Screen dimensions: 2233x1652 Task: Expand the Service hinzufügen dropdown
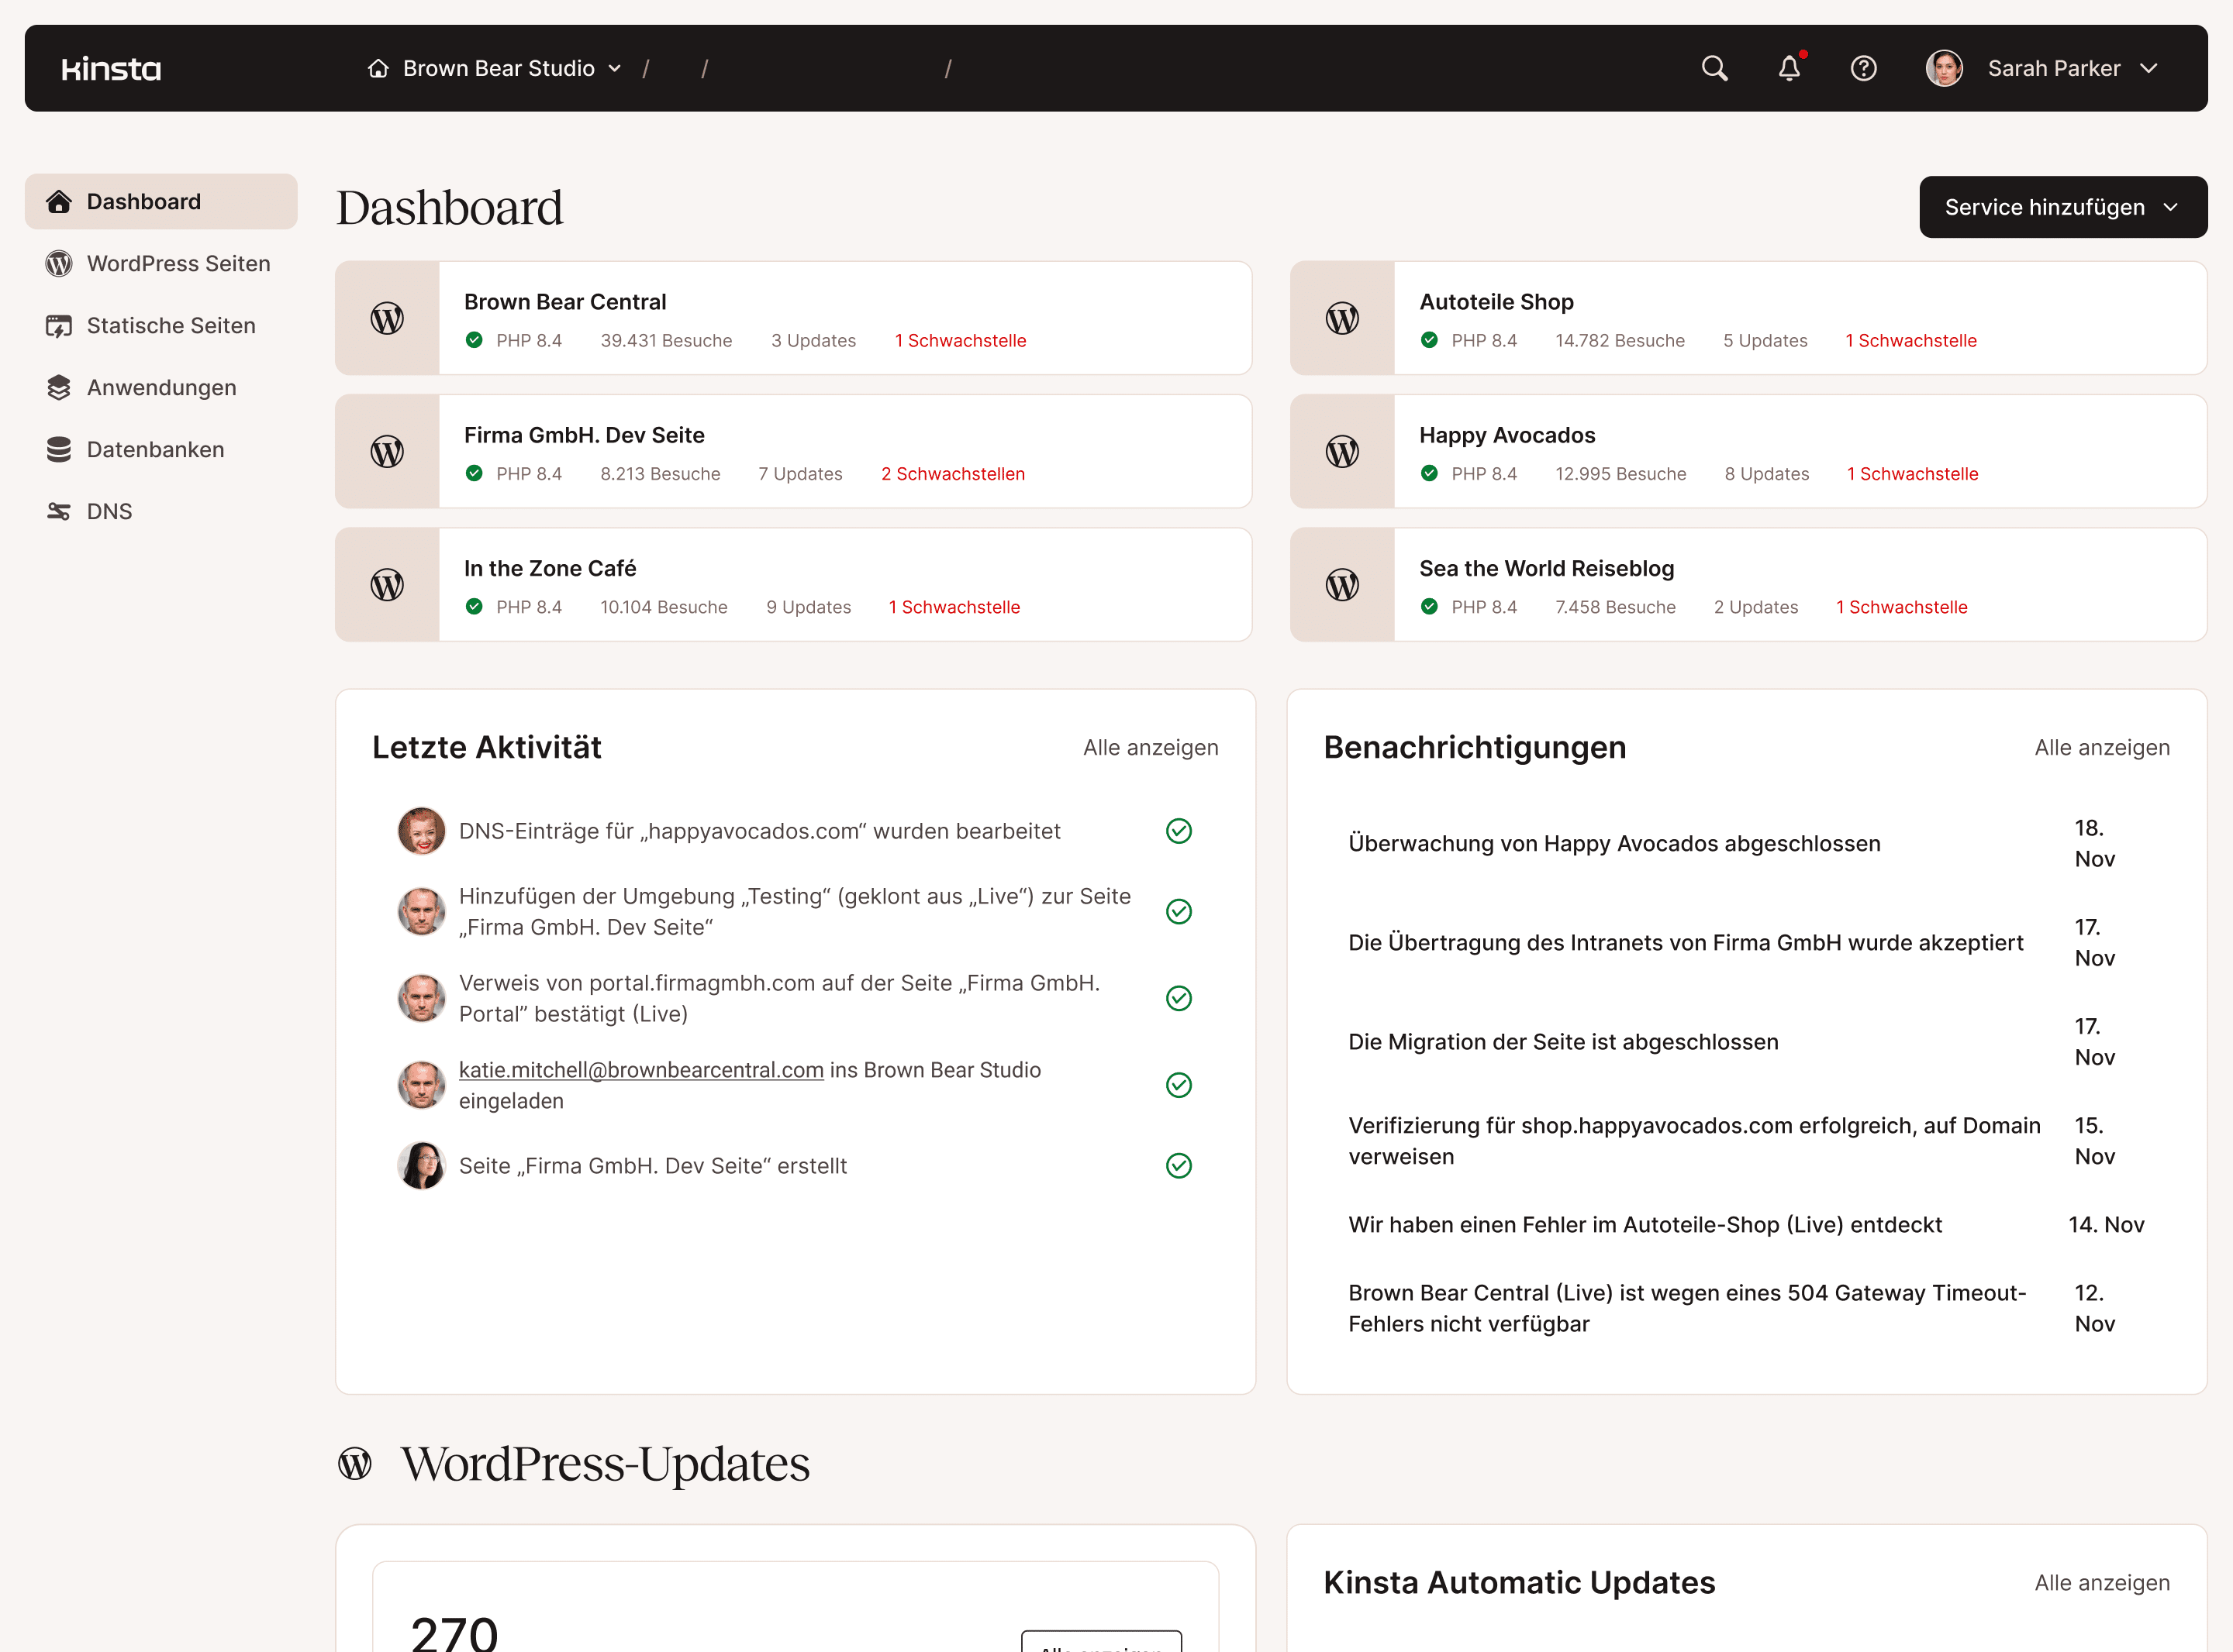[2061, 207]
